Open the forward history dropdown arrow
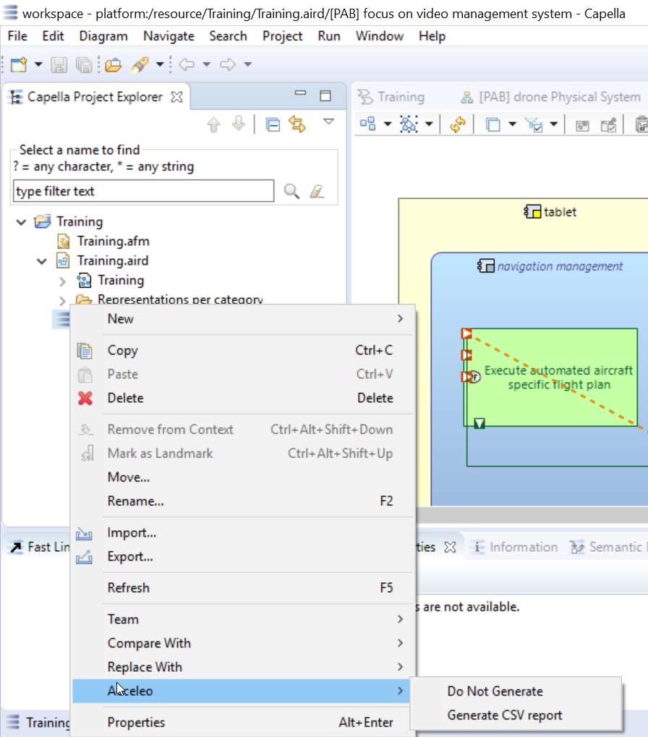The height and width of the screenshot is (737, 648). [247, 64]
